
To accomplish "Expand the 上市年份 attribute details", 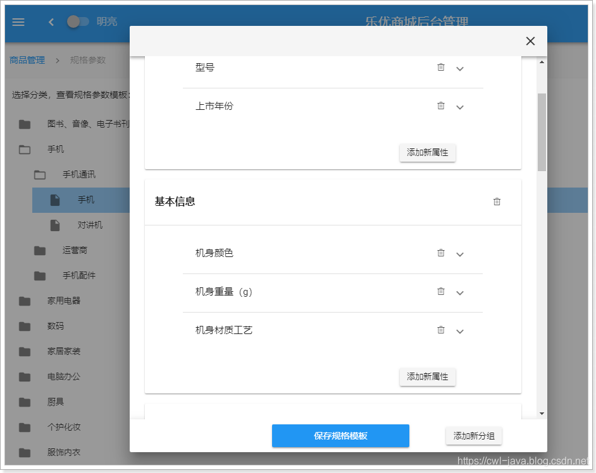I will (x=460, y=106).
